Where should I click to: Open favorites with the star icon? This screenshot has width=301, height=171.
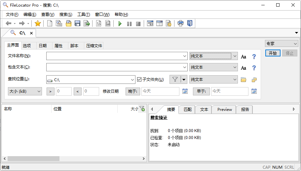coord(38,23)
